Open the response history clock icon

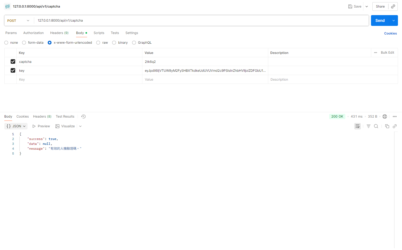(x=84, y=117)
